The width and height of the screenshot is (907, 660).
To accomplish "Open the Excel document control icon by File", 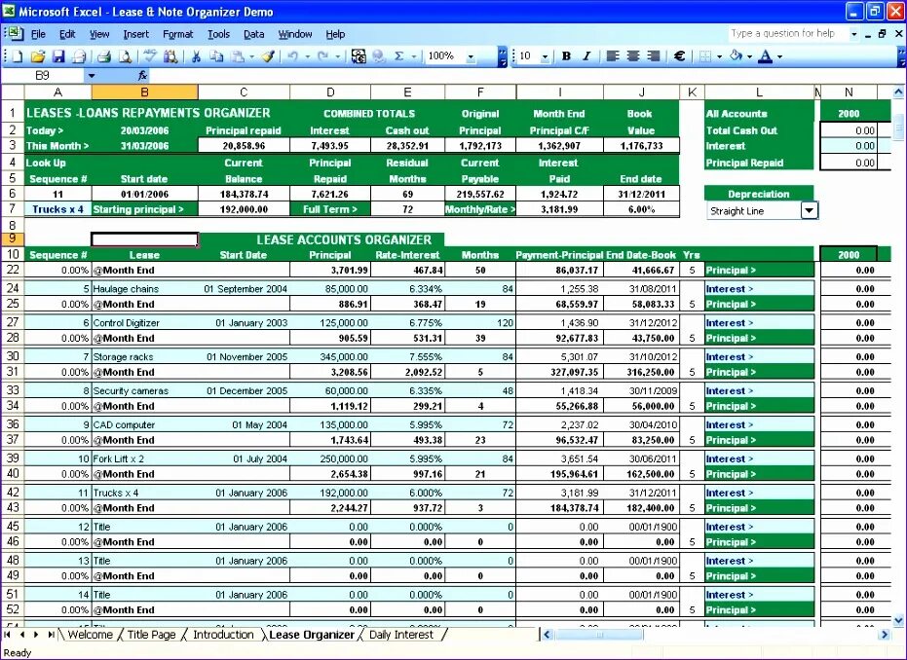I will pyautogui.click(x=14, y=33).
